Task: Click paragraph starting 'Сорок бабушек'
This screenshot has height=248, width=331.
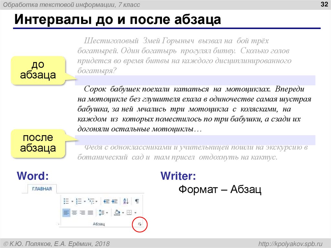Action: click(194, 109)
